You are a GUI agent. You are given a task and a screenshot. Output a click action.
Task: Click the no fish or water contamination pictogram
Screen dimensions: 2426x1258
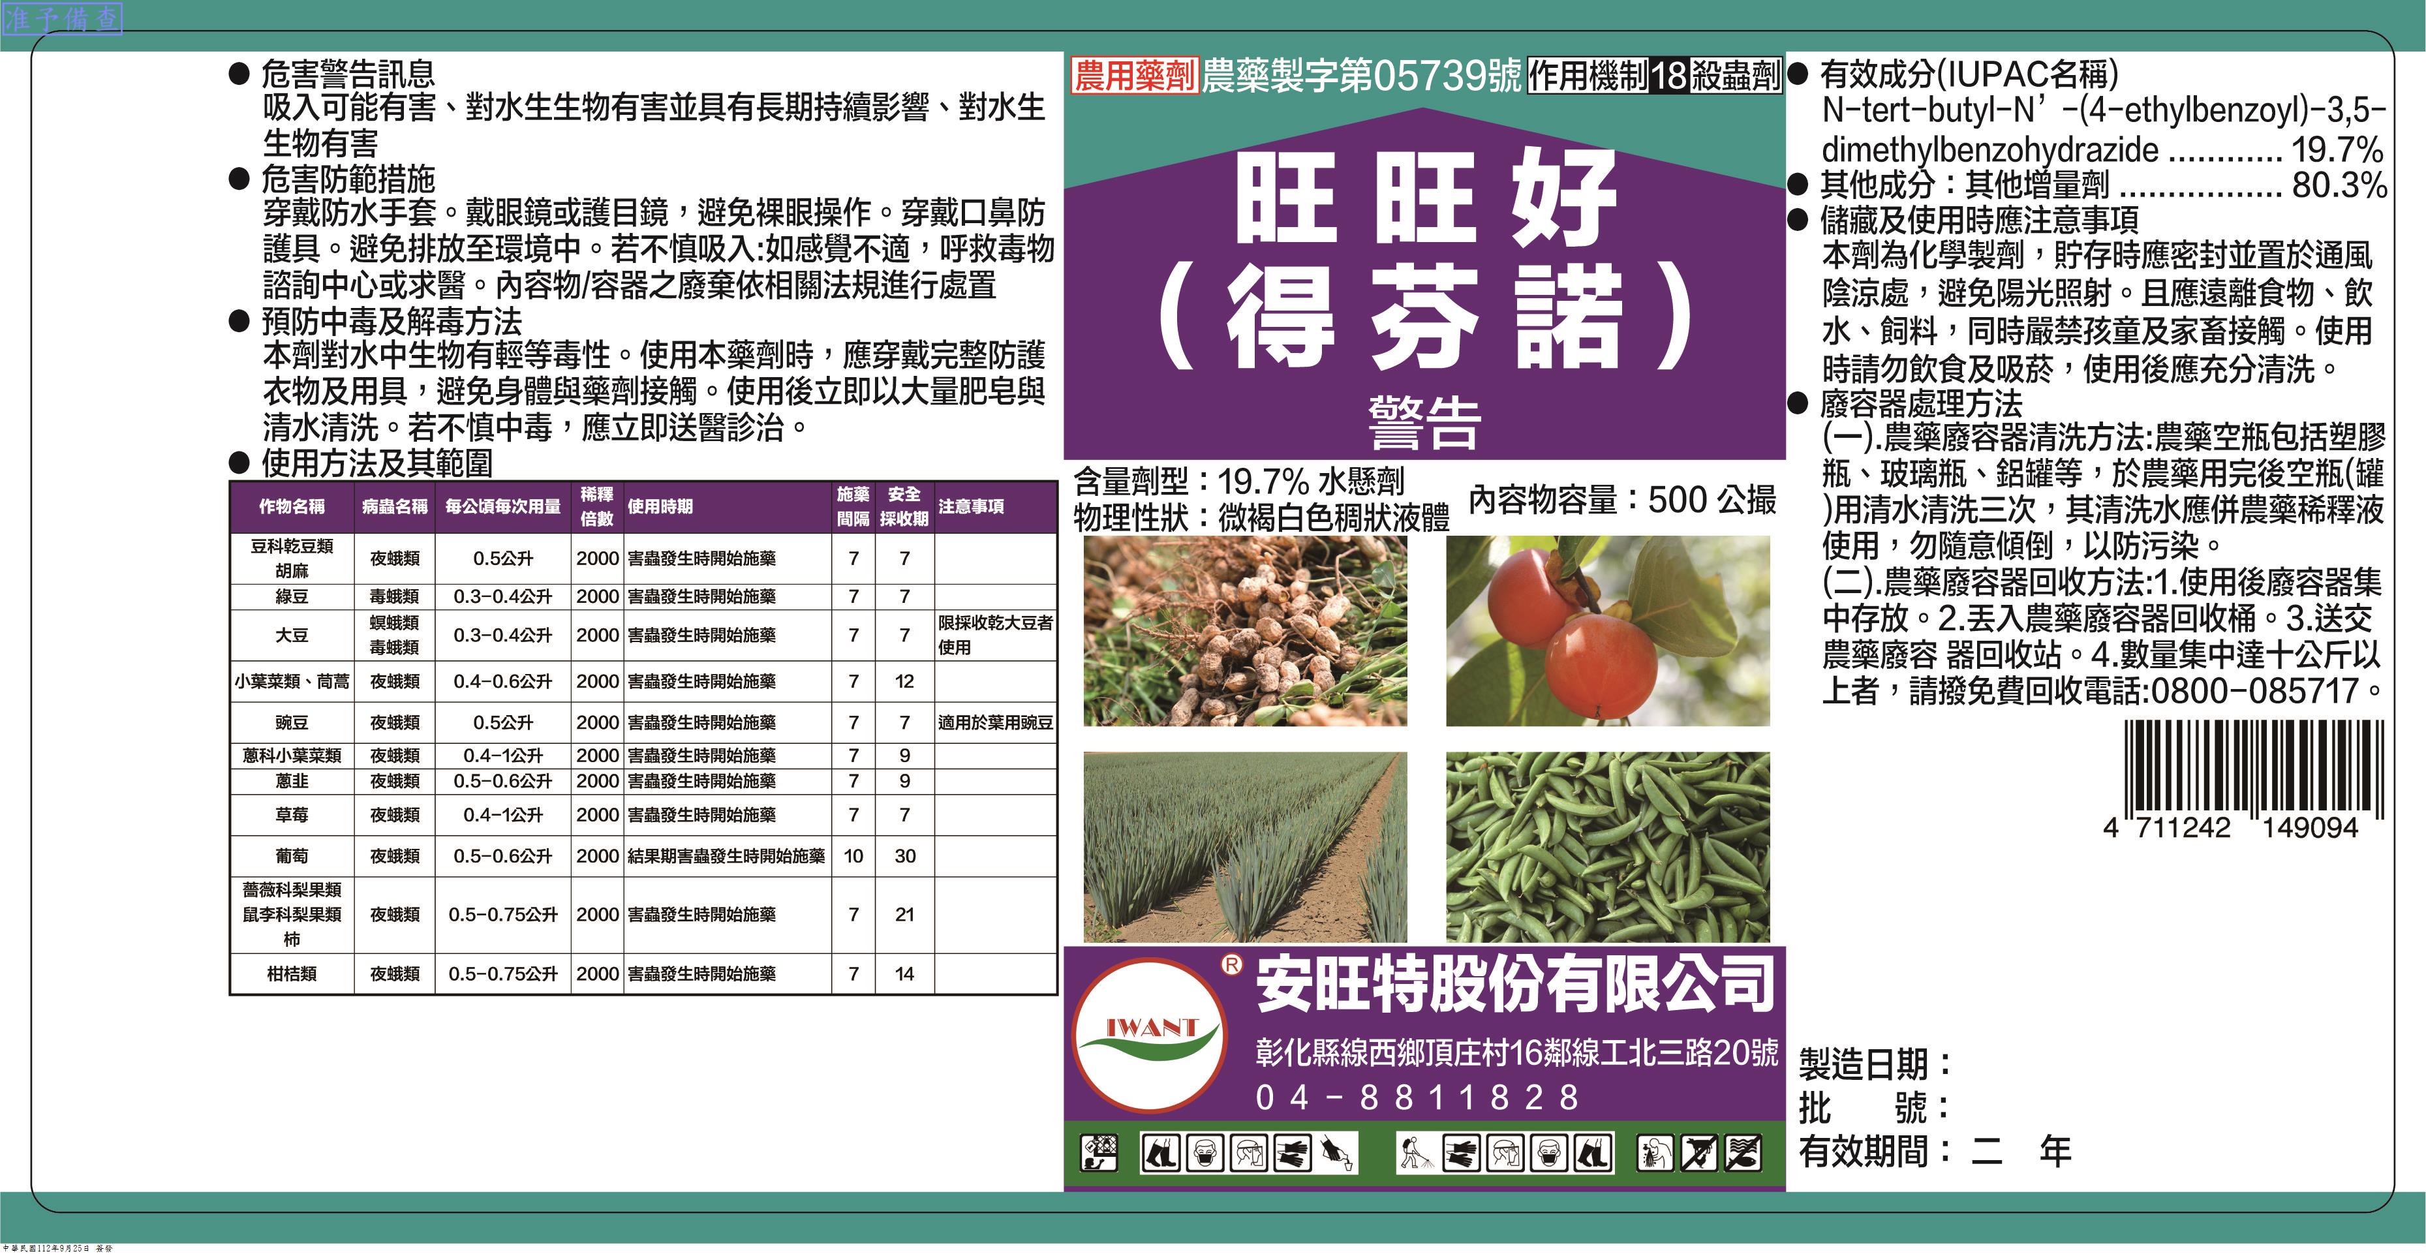(x=1743, y=1154)
